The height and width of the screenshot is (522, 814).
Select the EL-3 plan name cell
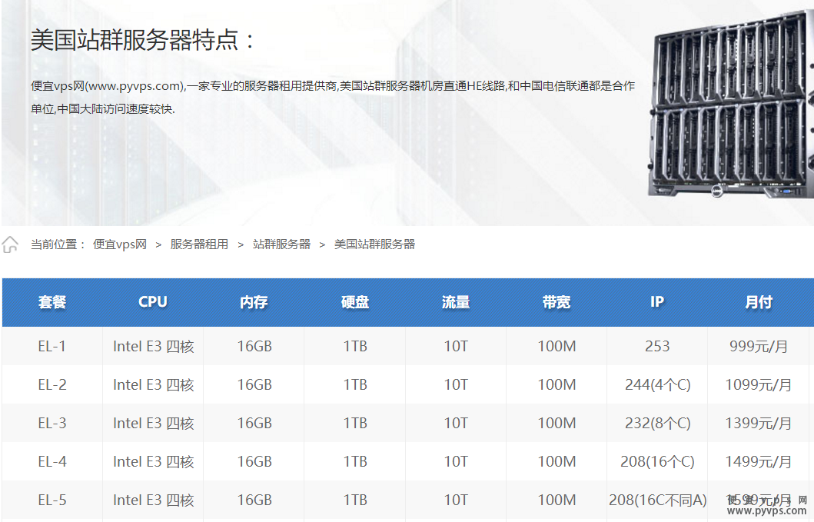point(52,424)
